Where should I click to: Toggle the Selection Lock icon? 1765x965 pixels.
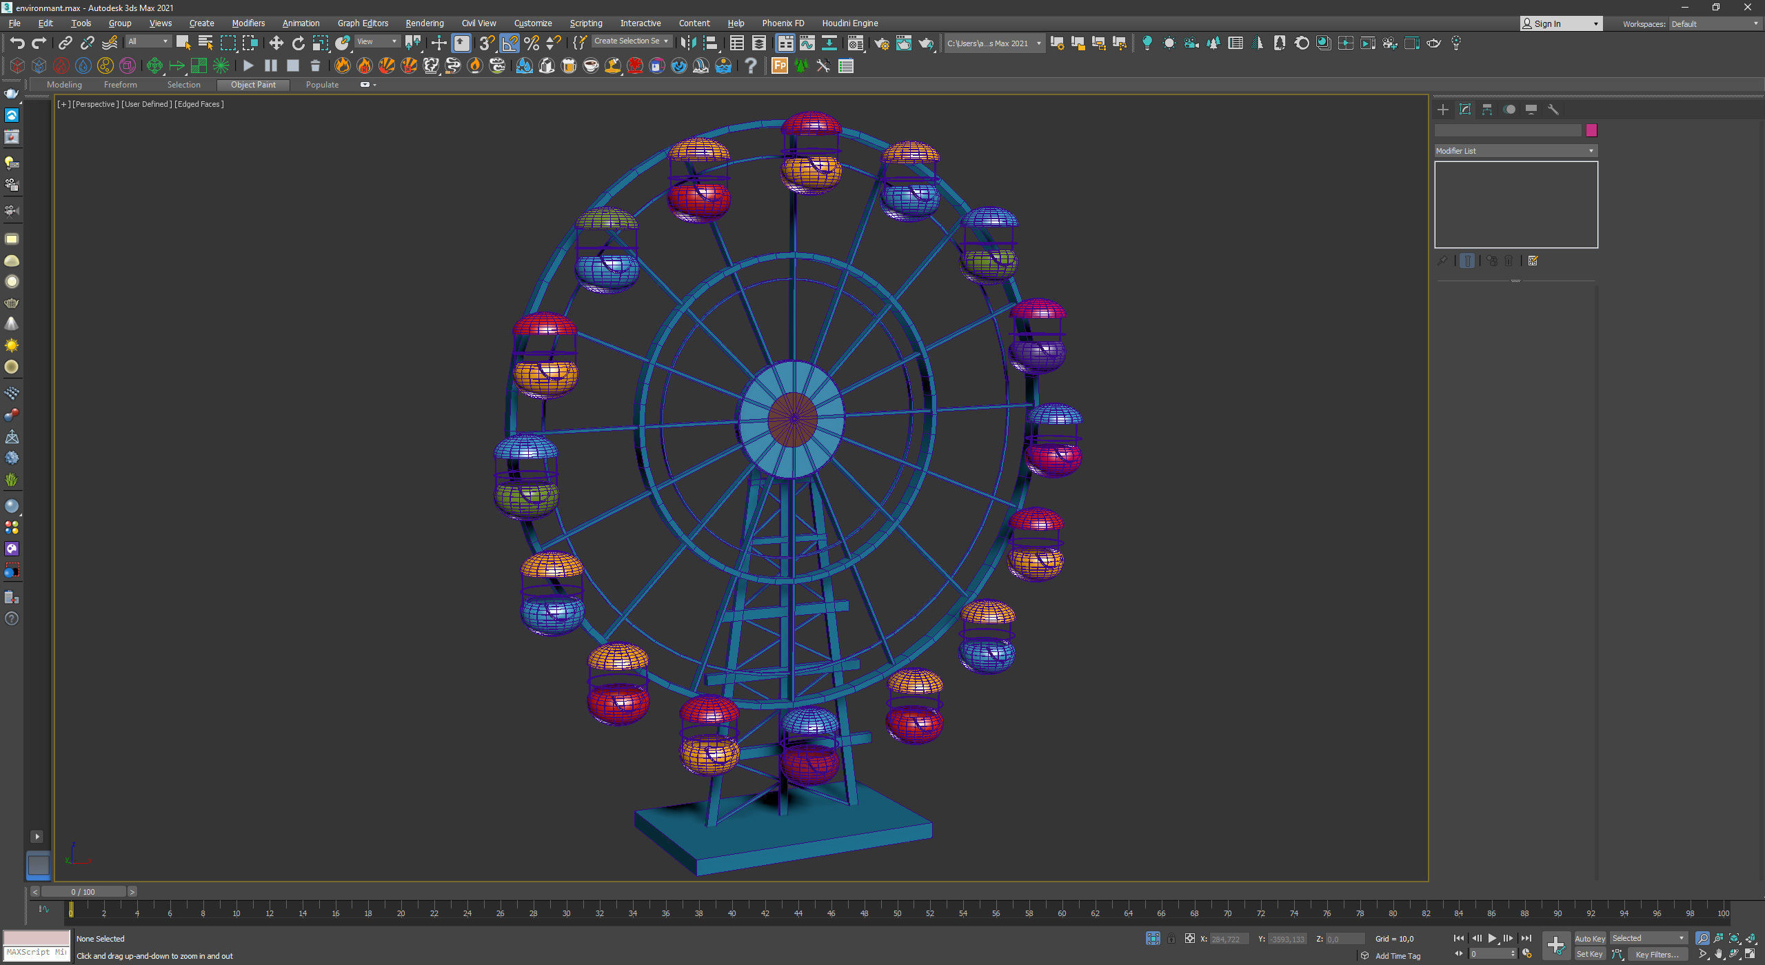click(x=1171, y=939)
